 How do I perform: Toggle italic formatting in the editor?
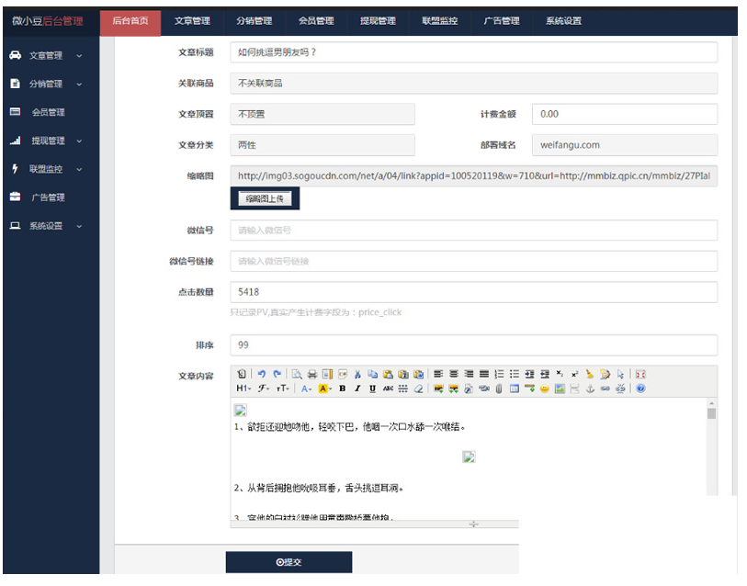[x=357, y=389]
